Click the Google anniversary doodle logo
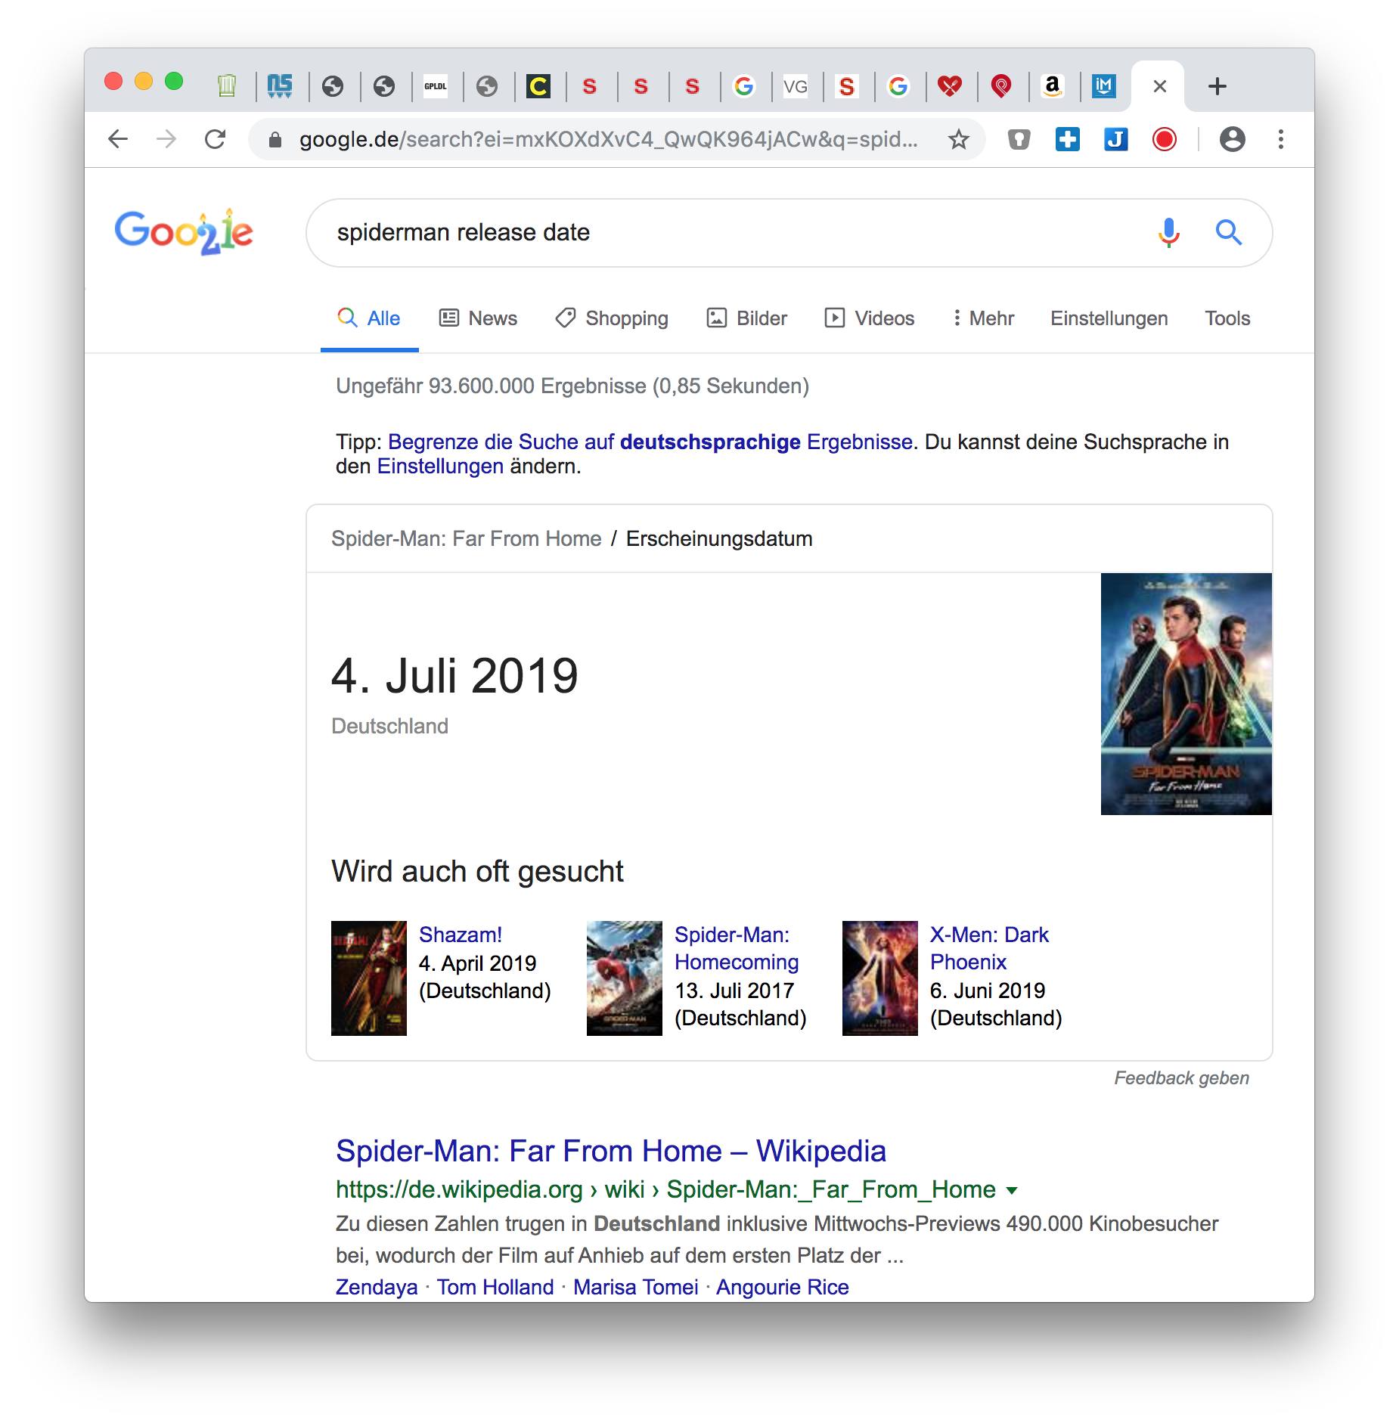 184,231
